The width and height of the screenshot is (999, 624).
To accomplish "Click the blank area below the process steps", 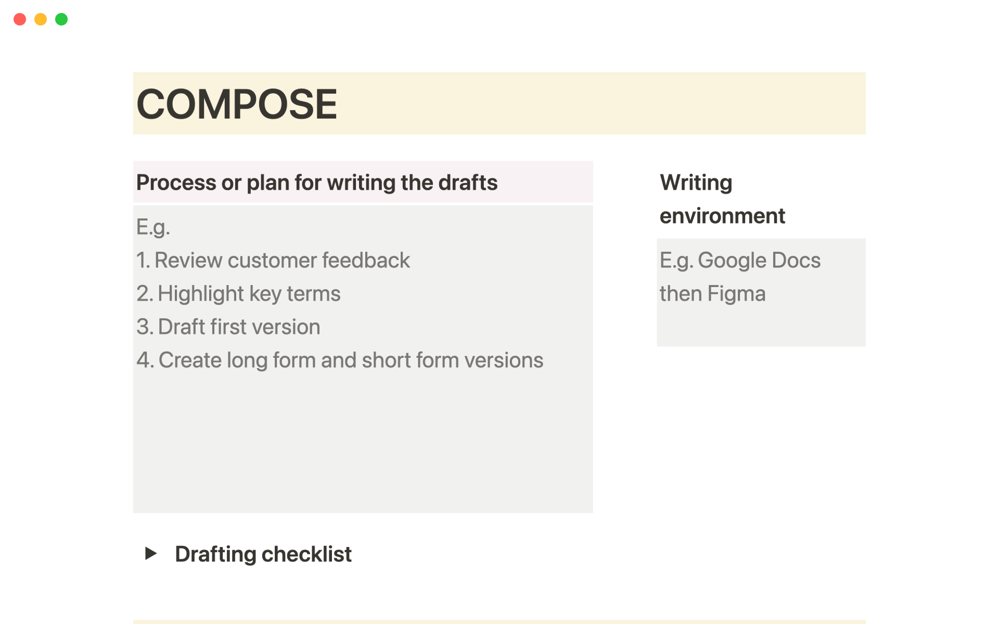I will (x=363, y=442).
